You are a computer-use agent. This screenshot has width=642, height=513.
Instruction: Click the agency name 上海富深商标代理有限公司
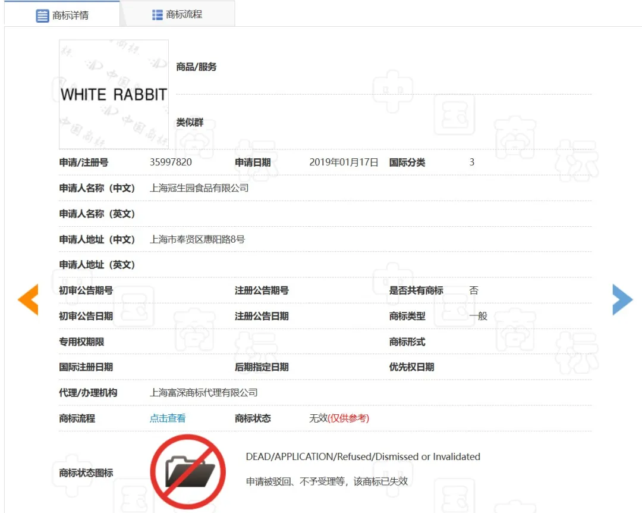[x=204, y=393]
